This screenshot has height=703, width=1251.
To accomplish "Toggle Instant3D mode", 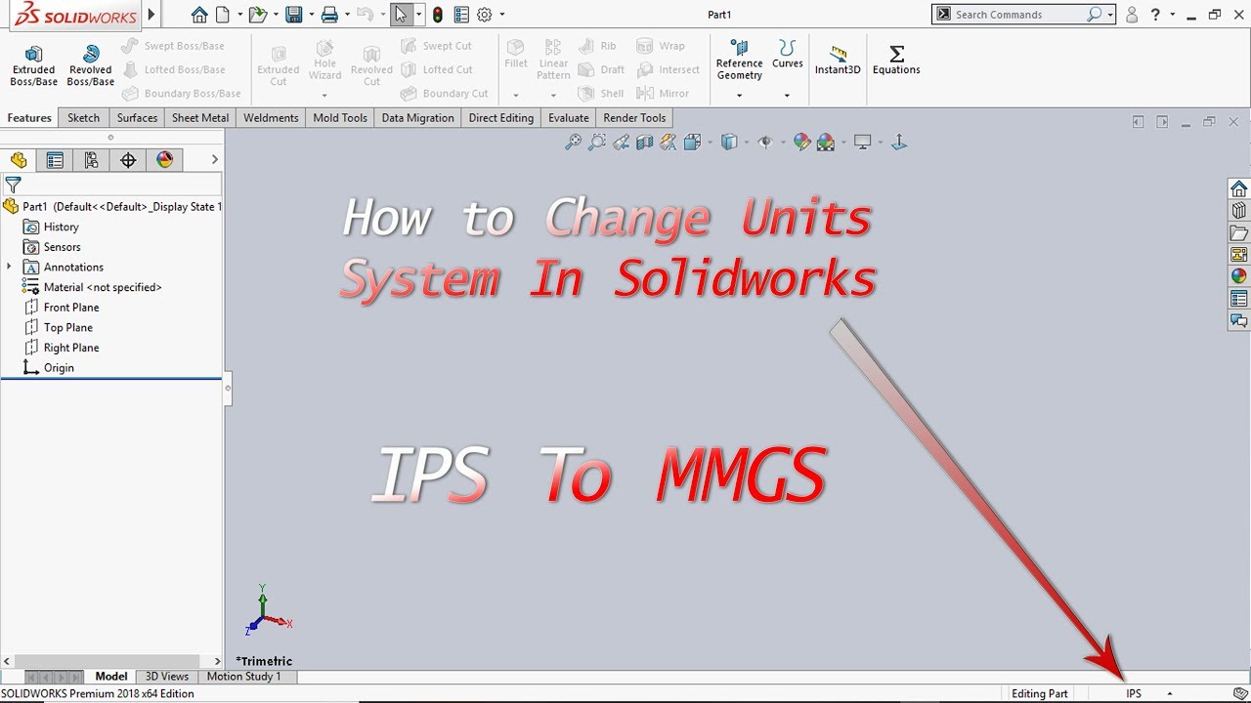I will coord(838,61).
